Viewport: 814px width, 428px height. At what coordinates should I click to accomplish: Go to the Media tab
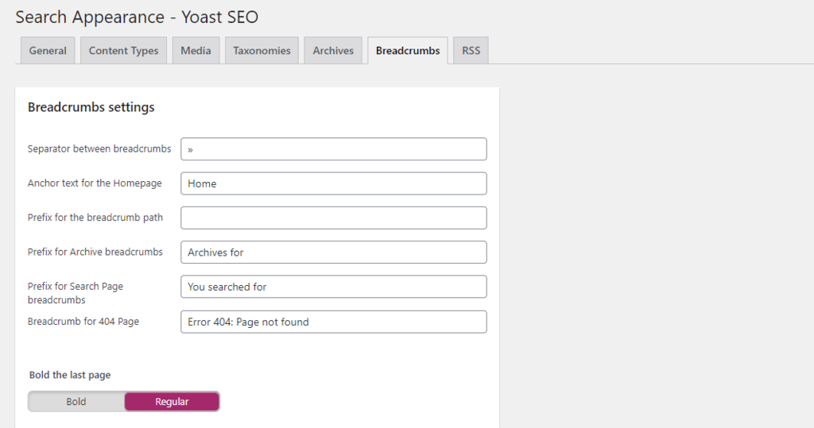(196, 51)
